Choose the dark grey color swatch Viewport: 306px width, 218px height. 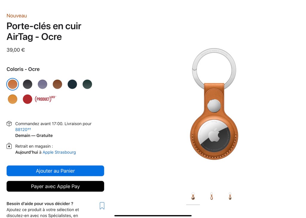click(x=27, y=84)
